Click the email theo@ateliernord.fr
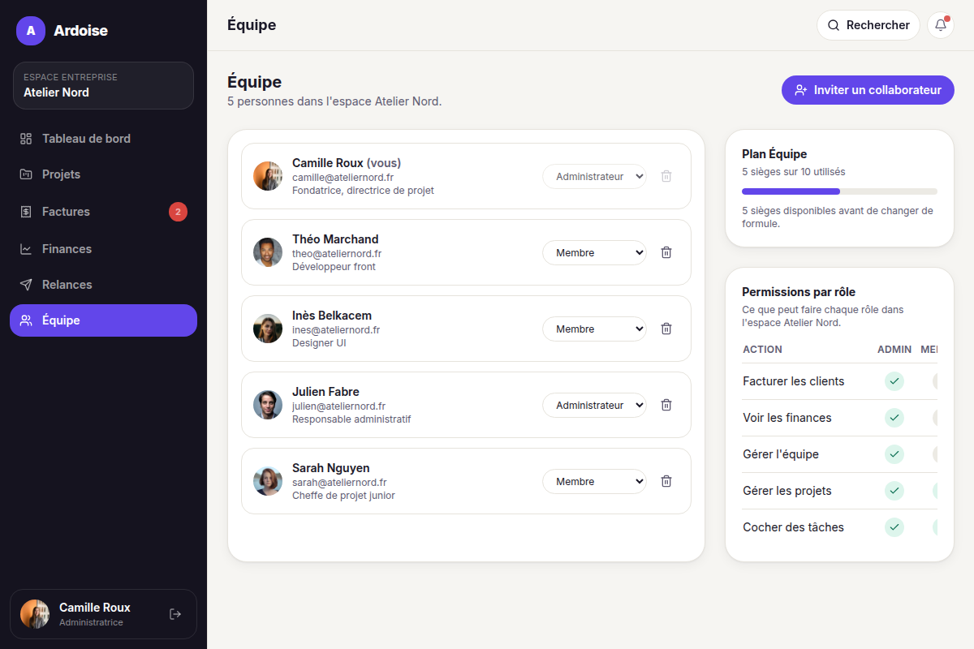974x649 pixels. [x=337, y=253]
